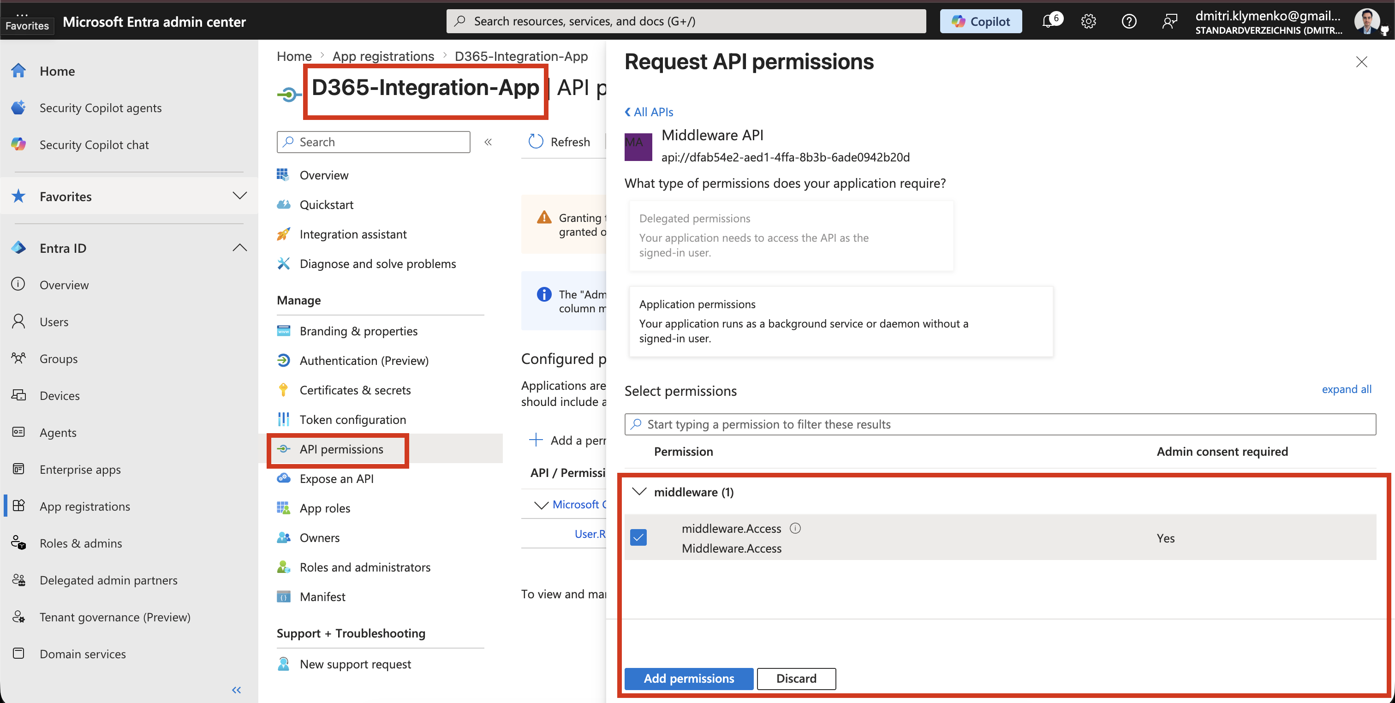Select the Application permissions card
Viewport: 1395px width, 703px height.
click(841, 321)
